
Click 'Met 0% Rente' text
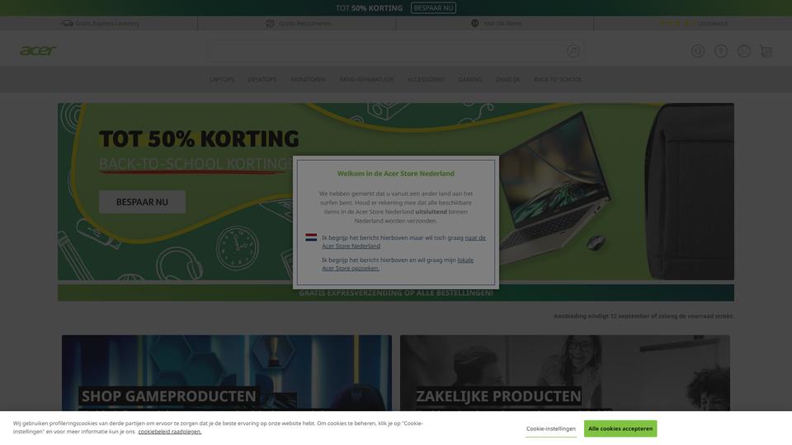click(x=502, y=23)
